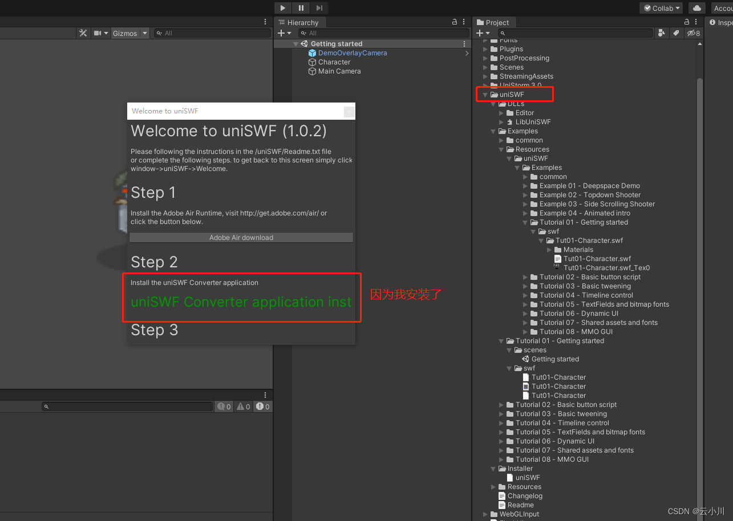Click the Play button in Unity toolbar
The height and width of the screenshot is (521, 733).
point(283,8)
